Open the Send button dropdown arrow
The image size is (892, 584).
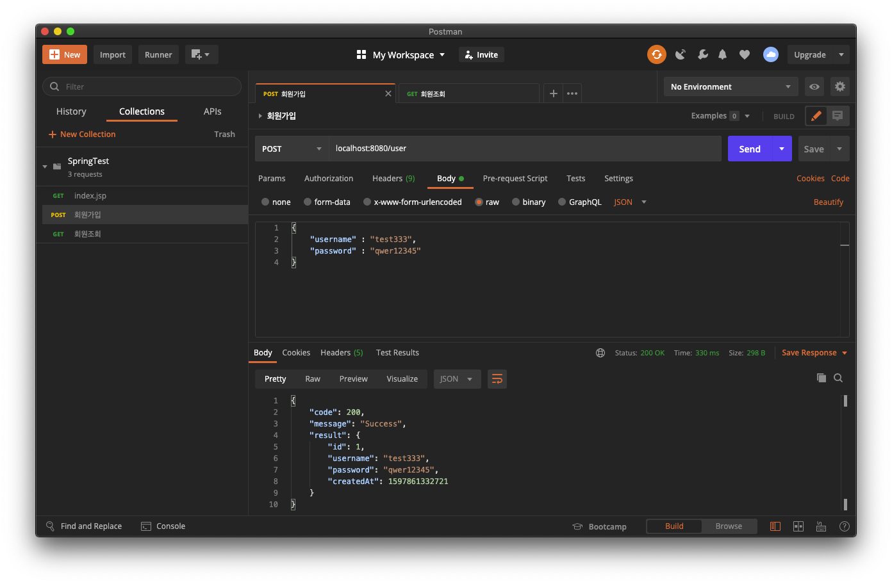782,149
